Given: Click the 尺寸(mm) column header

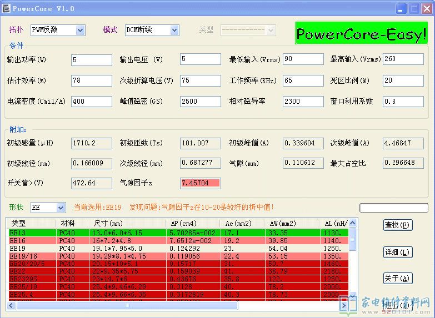Looking at the screenshot, I should 127,223.
